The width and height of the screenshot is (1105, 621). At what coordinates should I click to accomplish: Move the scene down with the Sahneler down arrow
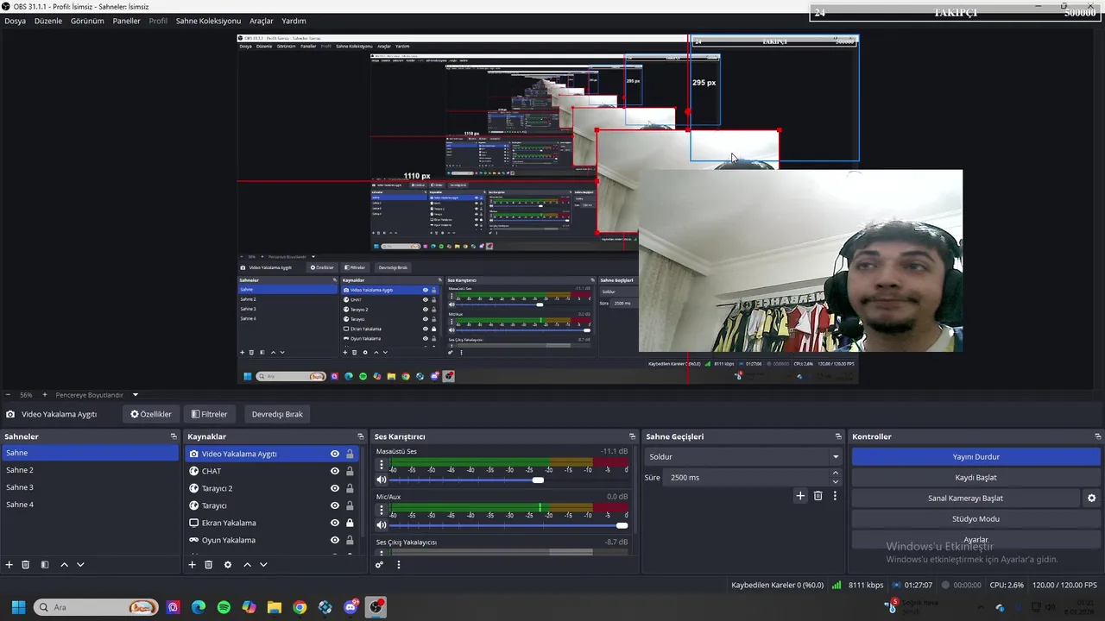80,565
